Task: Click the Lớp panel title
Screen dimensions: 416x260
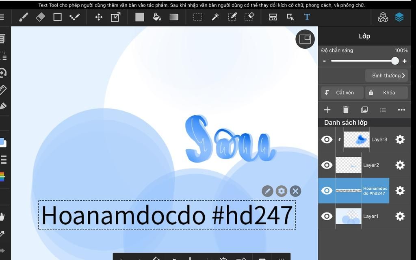Action: pyautogui.click(x=364, y=36)
